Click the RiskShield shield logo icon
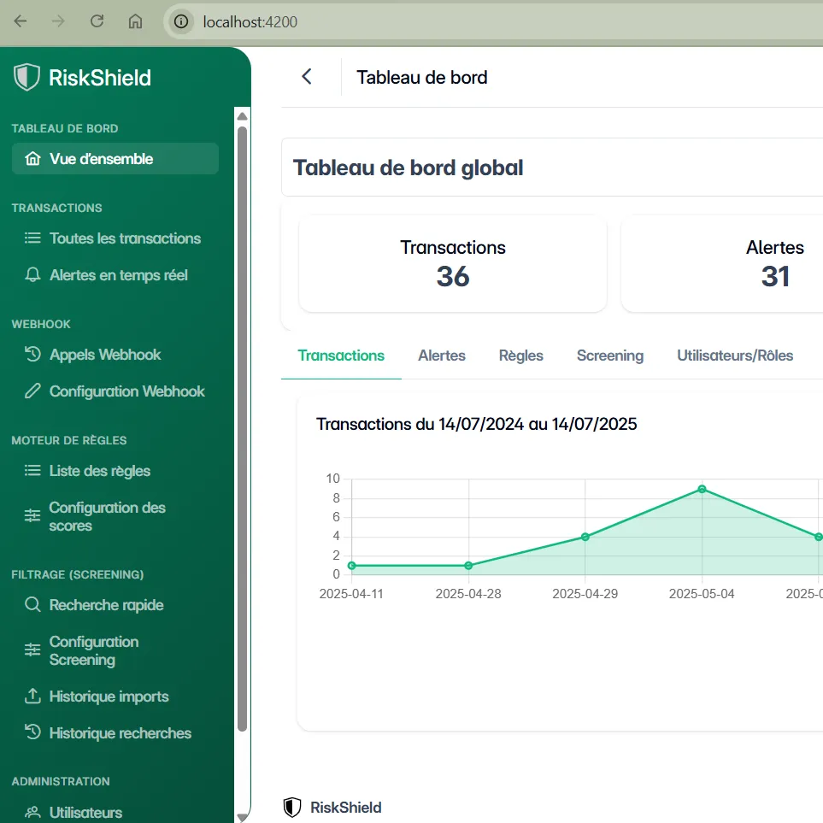The width and height of the screenshot is (823, 823). pyautogui.click(x=27, y=77)
